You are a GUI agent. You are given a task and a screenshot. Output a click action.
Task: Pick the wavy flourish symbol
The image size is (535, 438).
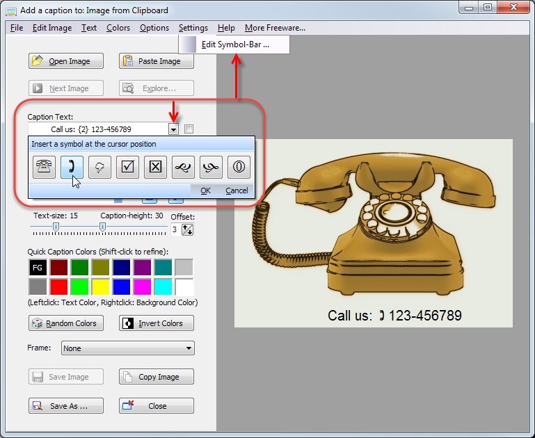tap(183, 167)
